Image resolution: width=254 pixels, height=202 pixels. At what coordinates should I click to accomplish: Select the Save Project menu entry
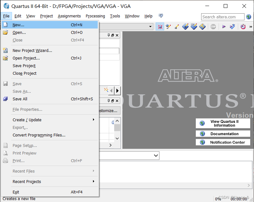(x=50, y=66)
